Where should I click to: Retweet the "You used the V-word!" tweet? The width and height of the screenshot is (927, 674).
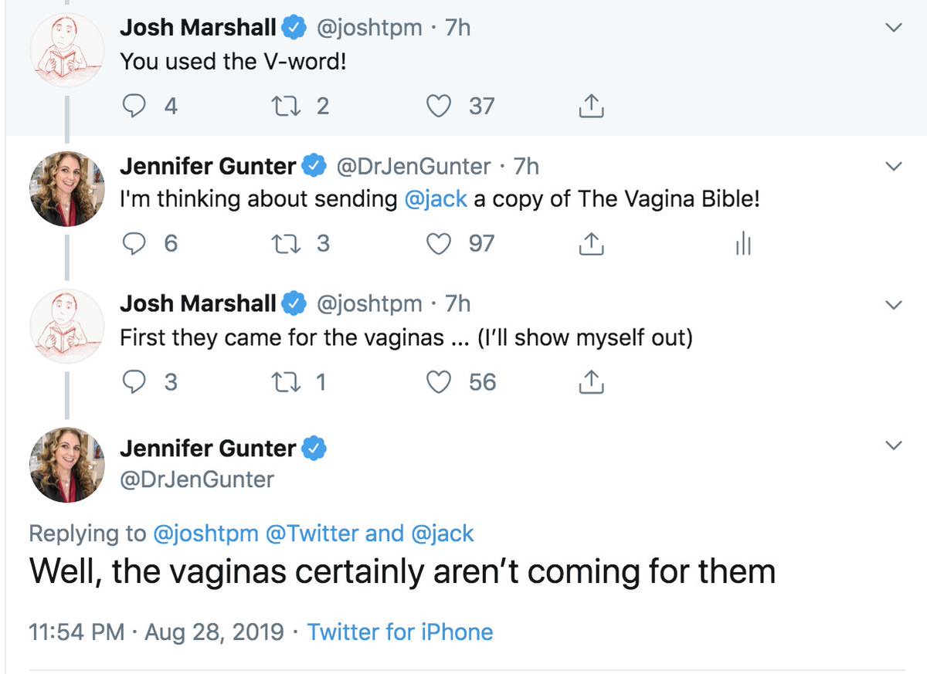click(x=287, y=106)
